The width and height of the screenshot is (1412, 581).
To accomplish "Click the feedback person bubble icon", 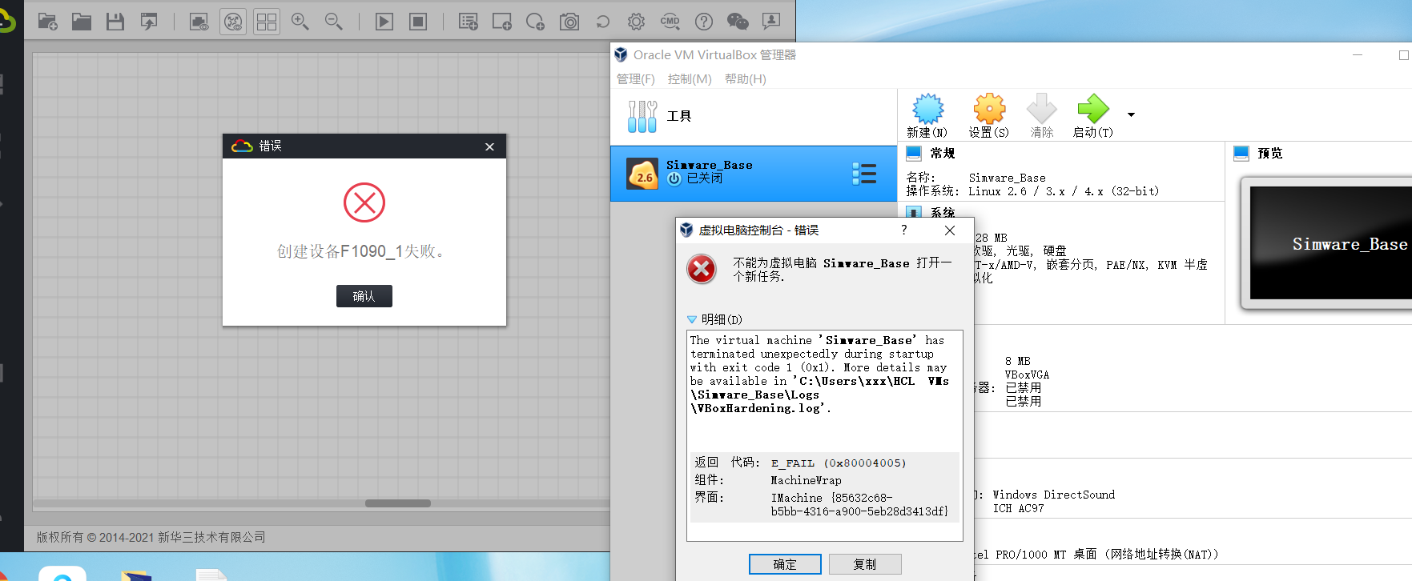I will (x=771, y=22).
